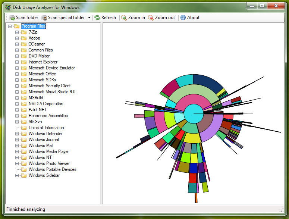This screenshot has height=219, width=289.
Task: Expand the Windows Media Player node
Action: coord(17,151)
